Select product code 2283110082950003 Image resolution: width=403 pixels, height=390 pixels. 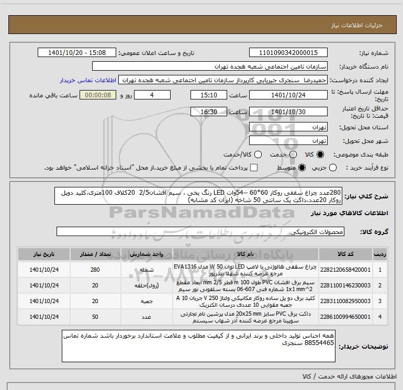point(345,301)
